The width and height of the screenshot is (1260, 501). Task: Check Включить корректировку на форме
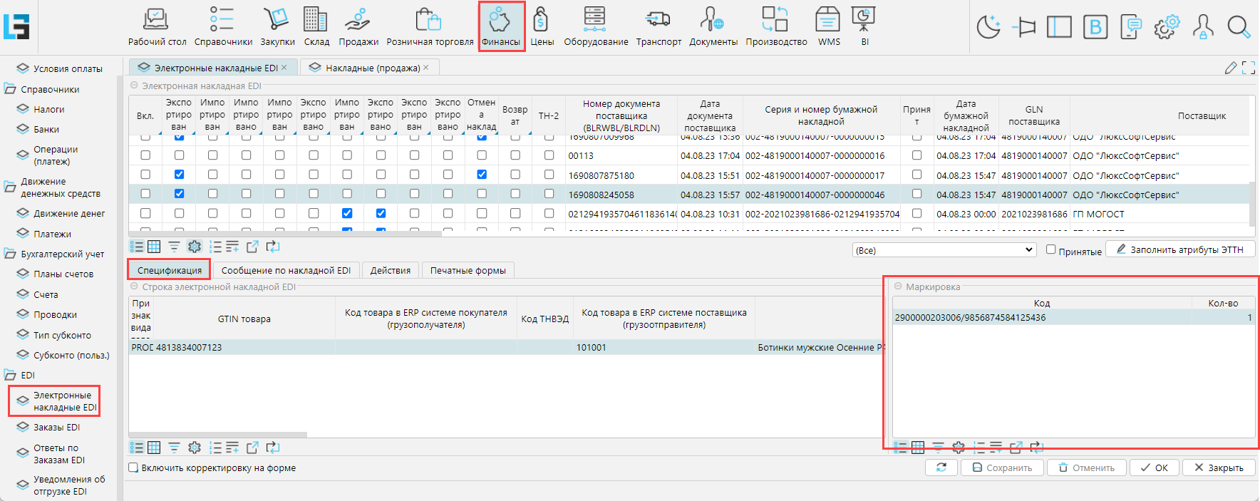point(133,468)
